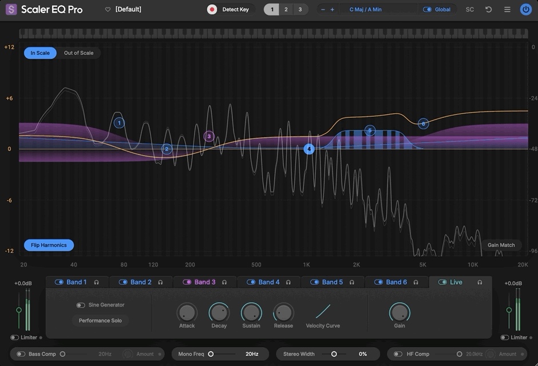Enable the Sine Generator toggle
Screen dimensions: 538x366
(x=81, y=305)
